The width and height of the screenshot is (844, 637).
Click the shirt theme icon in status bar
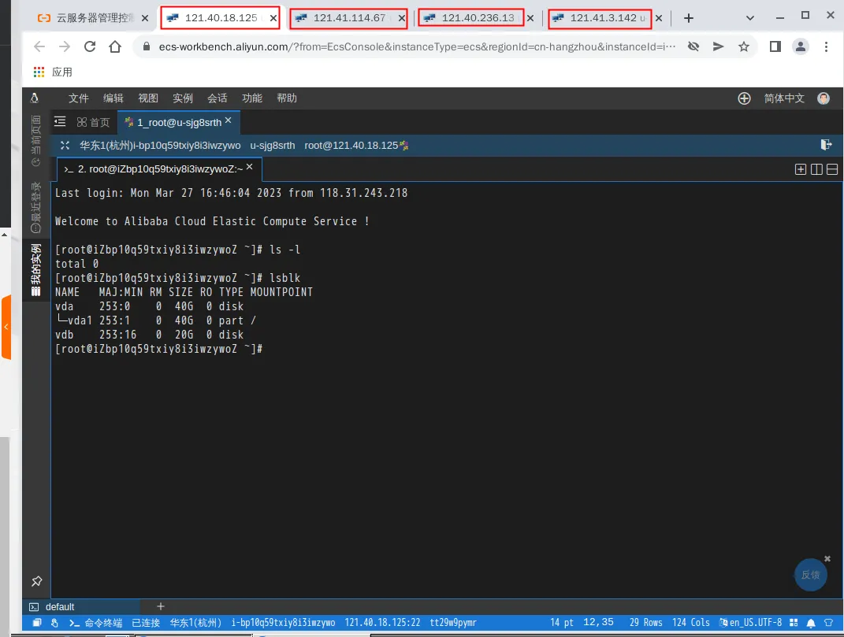pos(828,623)
